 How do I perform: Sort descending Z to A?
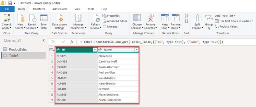(x=186, y=21)
